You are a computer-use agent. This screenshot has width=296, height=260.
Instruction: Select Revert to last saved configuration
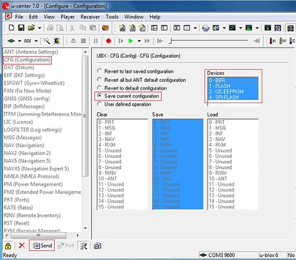tap(135, 71)
